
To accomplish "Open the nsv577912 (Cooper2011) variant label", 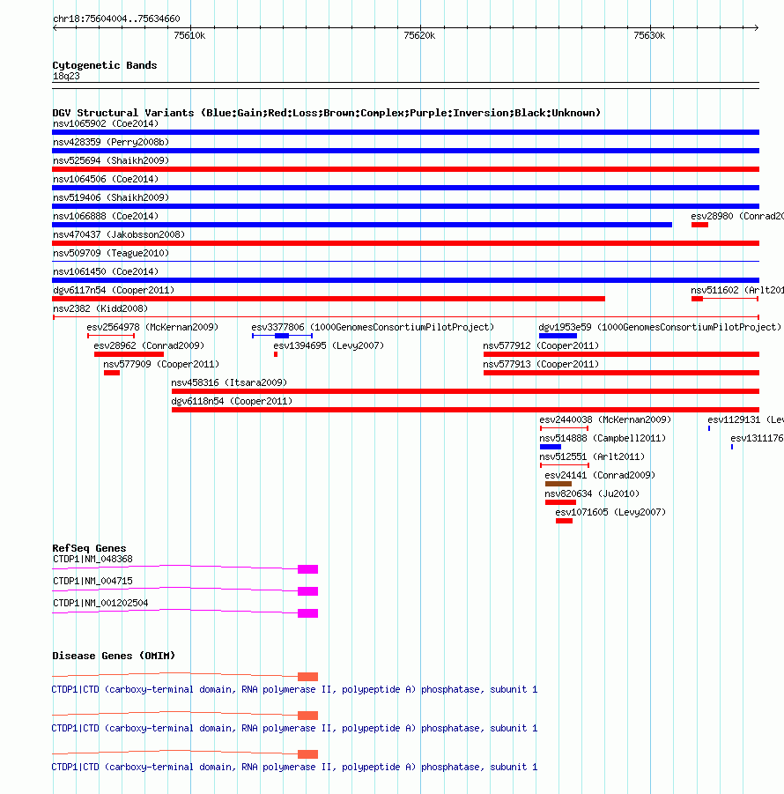I will tap(541, 345).
